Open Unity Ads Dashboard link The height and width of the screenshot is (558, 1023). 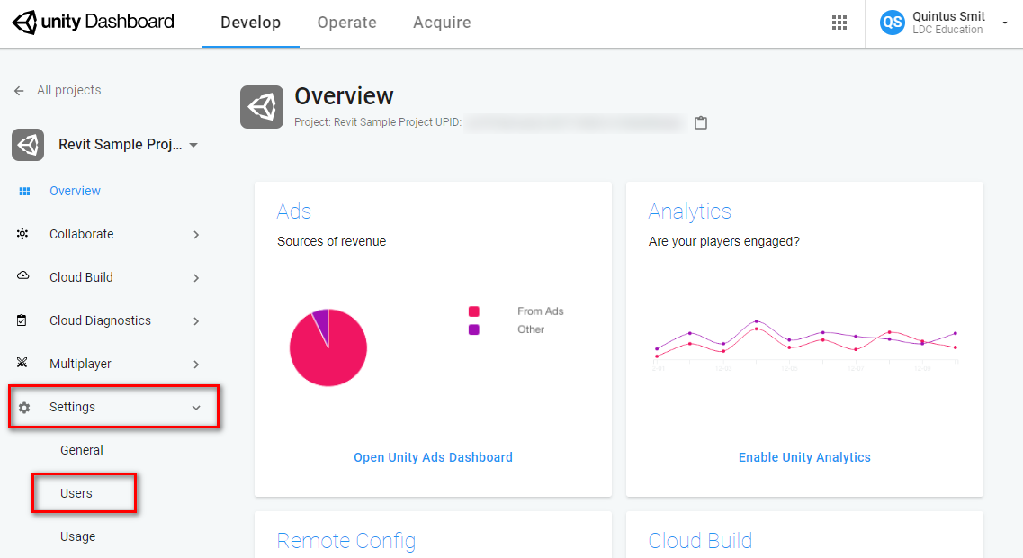point(433,457)
